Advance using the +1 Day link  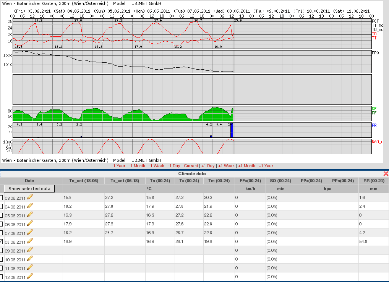pyautogui.click(x=208, y=166)
